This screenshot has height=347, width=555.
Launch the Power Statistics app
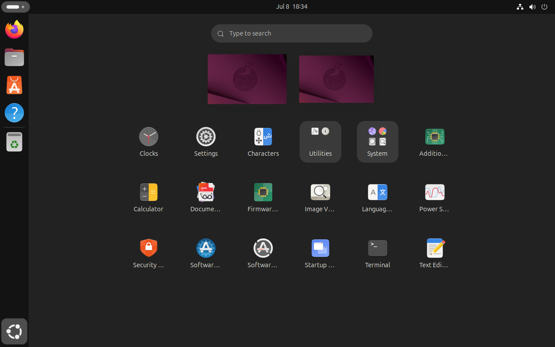coord(435,197)
